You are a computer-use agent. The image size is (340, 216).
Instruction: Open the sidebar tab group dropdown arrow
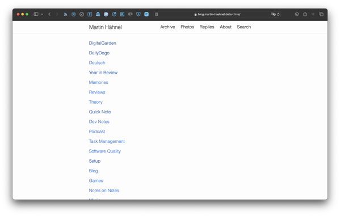42,14
